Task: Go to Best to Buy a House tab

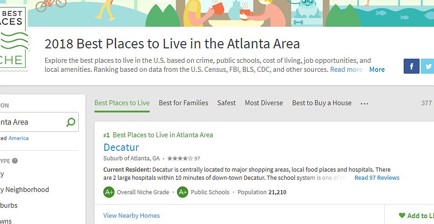Action: tap(321, 103)
